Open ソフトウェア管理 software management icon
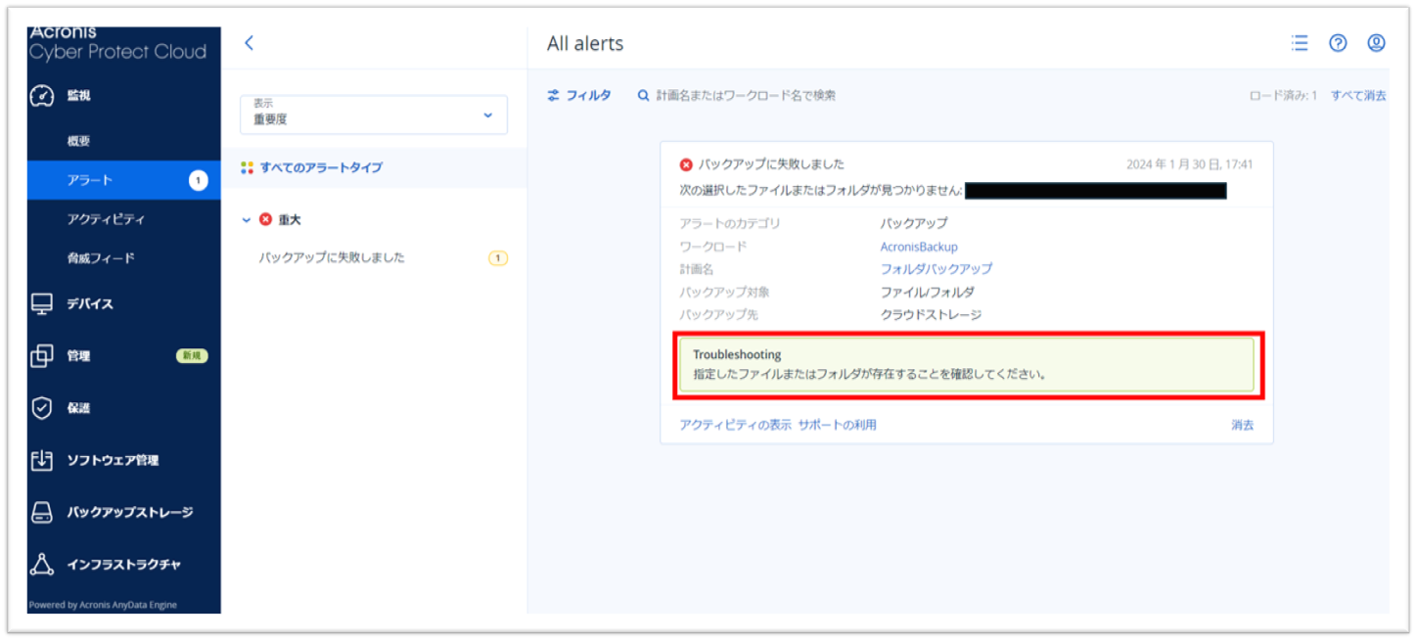Viewport: 1416px width, 640px height. point(41,460)
